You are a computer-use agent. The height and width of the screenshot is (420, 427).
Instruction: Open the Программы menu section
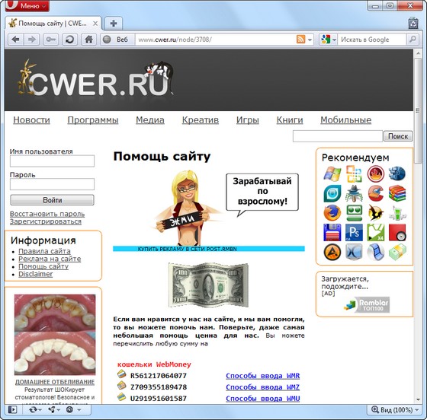coord(93,119)
